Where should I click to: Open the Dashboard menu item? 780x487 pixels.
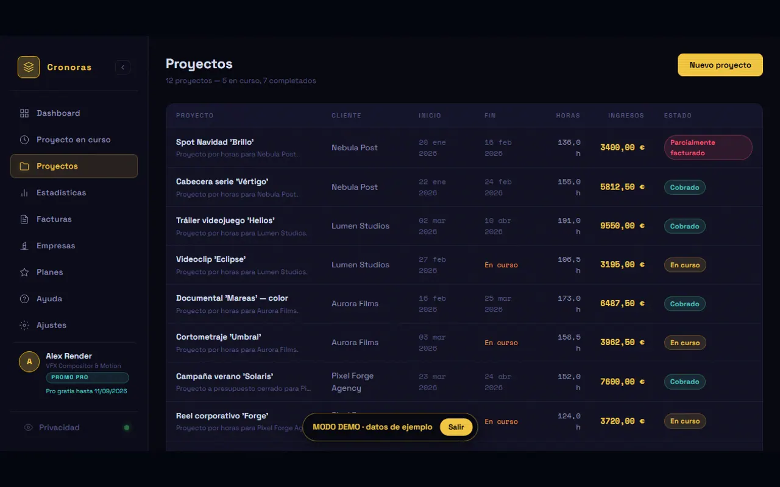pos(74,113)
